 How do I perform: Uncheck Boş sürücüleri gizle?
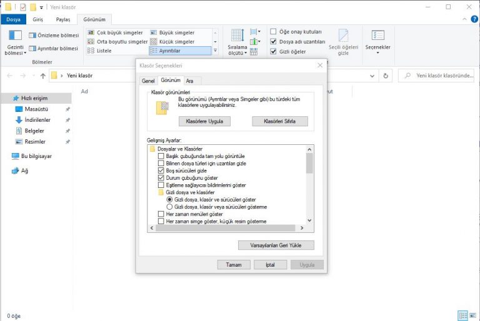coord(161,170)
